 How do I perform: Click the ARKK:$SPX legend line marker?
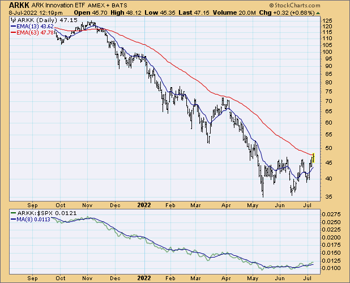14,212
